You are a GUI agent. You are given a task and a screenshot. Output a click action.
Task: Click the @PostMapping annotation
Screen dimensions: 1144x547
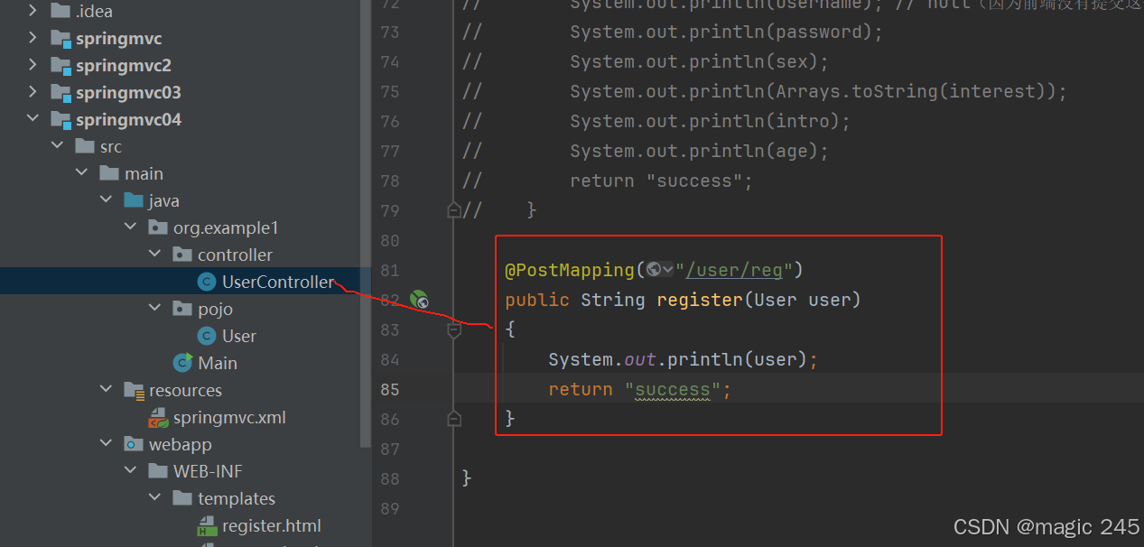(570, 270)
